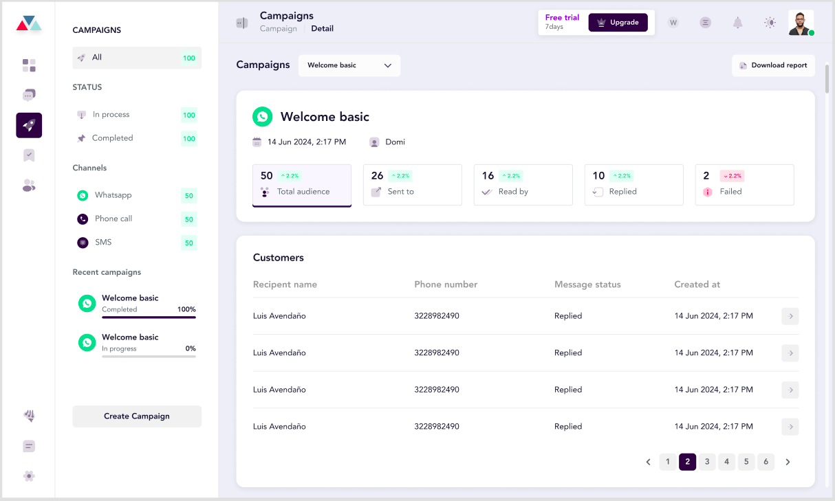Filter by Phone call channel
835x501 pixels.
click(x=137, y=219)
